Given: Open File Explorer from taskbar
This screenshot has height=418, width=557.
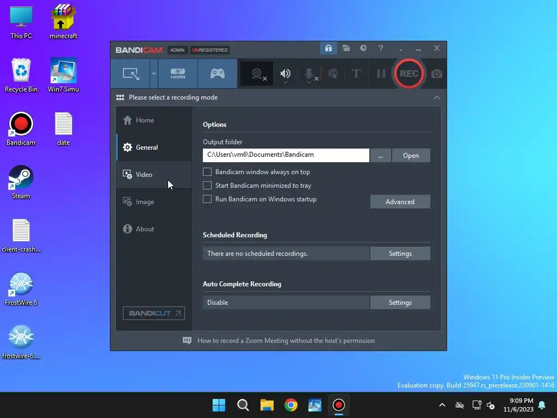Looking at the screenshot, I should pos(267,405).
